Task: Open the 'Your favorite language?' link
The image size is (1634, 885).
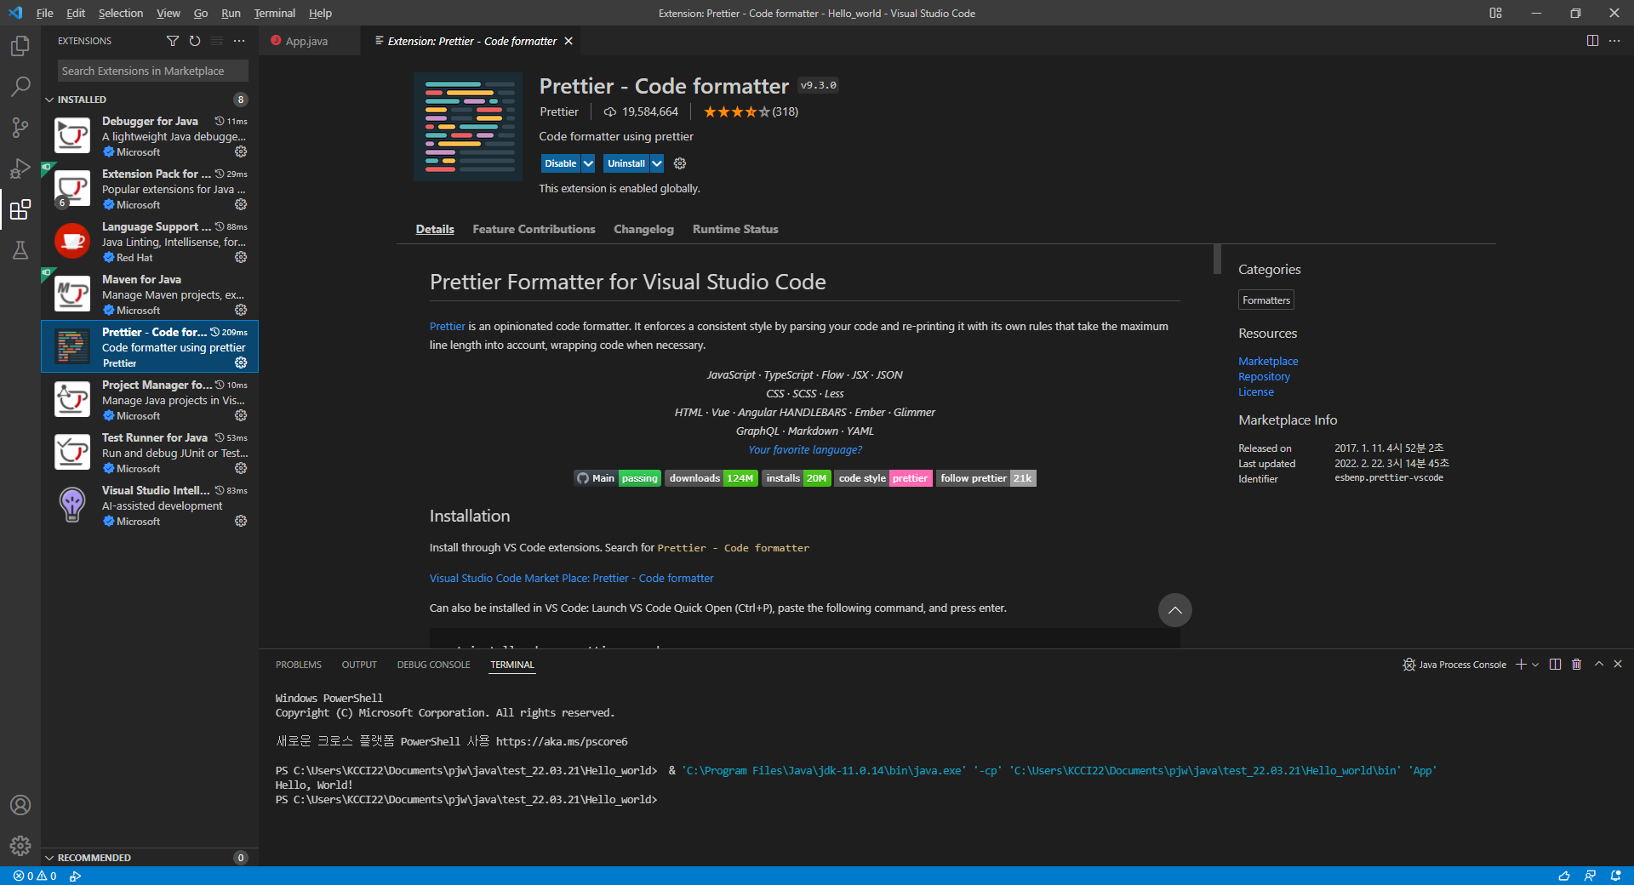Action: [x=805, y=450]
